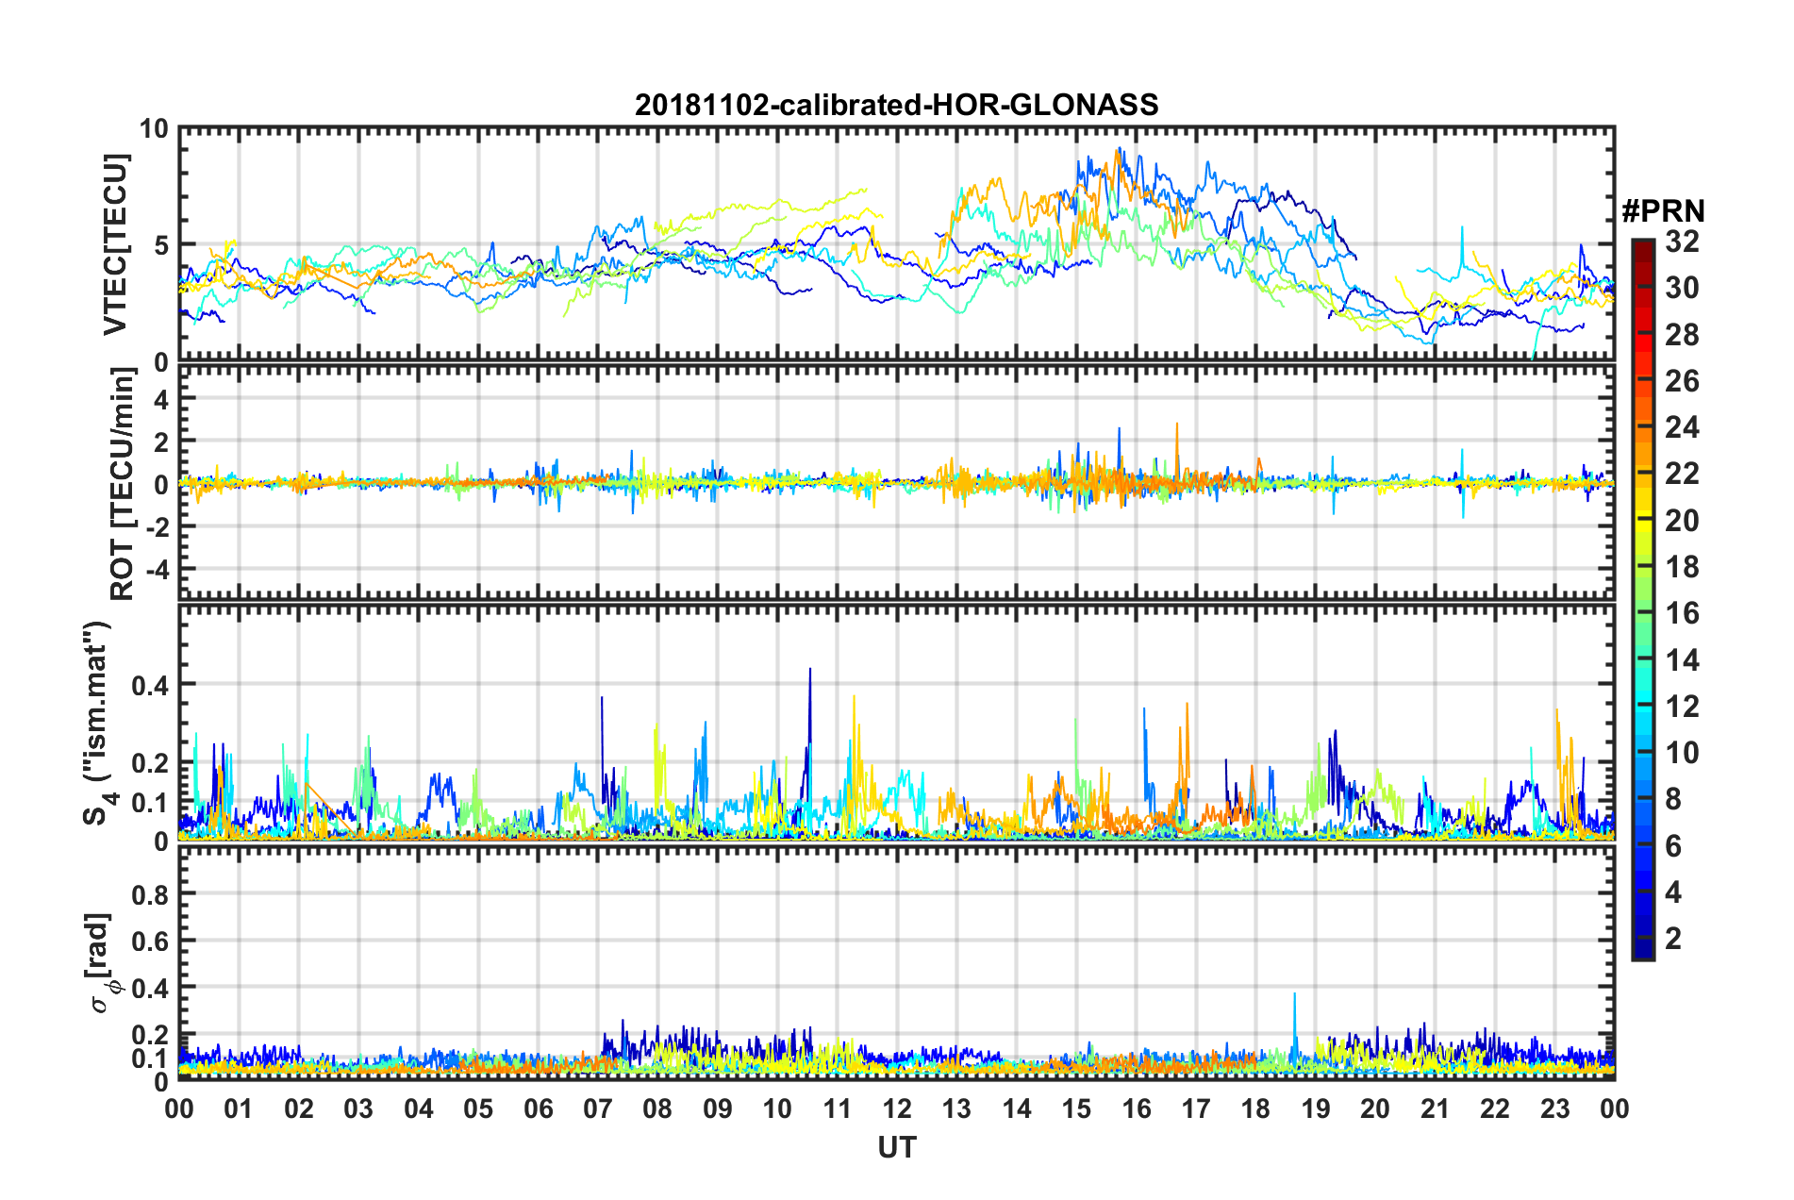
Task: Select the "17" hour tick label
Action: (1196, 1109)
